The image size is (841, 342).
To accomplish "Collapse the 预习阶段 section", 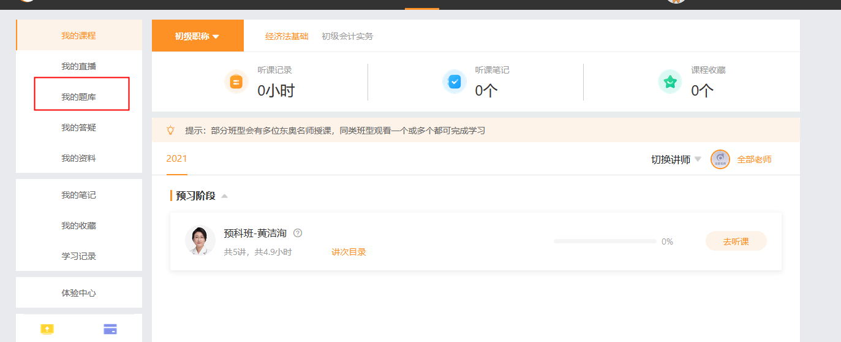I will click(x=224, y=196).
